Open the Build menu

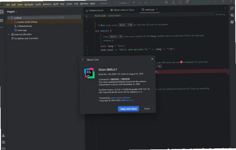point(56,4)
